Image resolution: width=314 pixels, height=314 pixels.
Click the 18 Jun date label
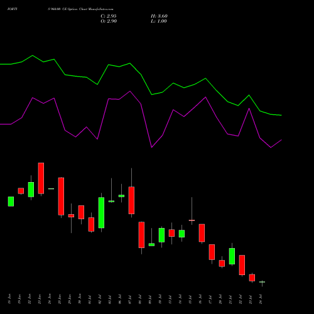coord(9,299)
